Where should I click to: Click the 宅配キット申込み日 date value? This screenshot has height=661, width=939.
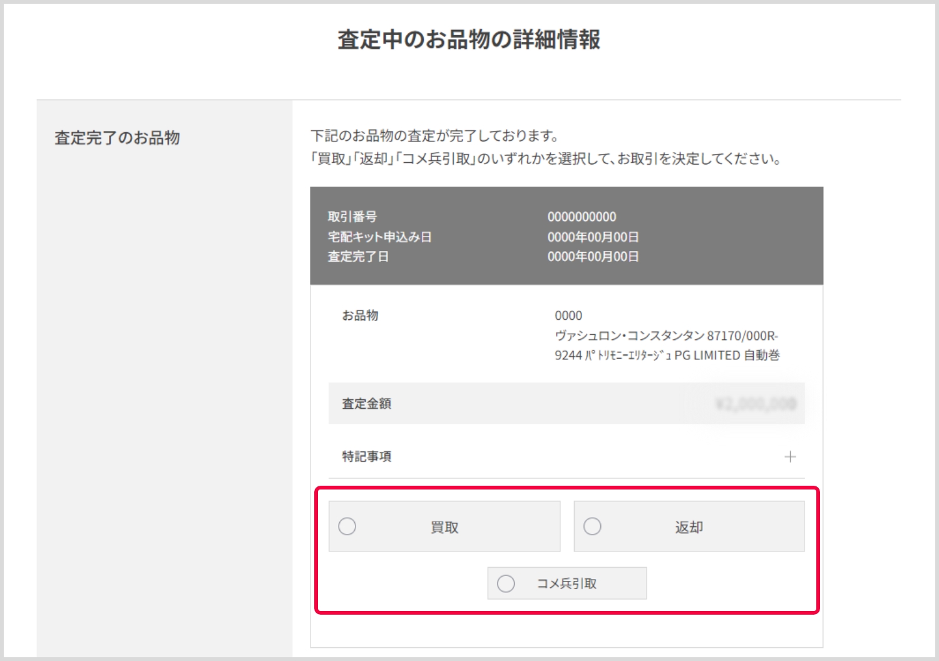pyautogui.click(x=592, y=237)
